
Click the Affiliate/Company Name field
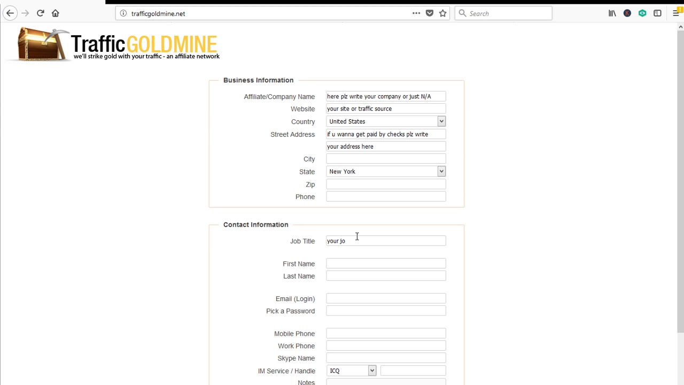pyautogui.click(x=386, y=96)
